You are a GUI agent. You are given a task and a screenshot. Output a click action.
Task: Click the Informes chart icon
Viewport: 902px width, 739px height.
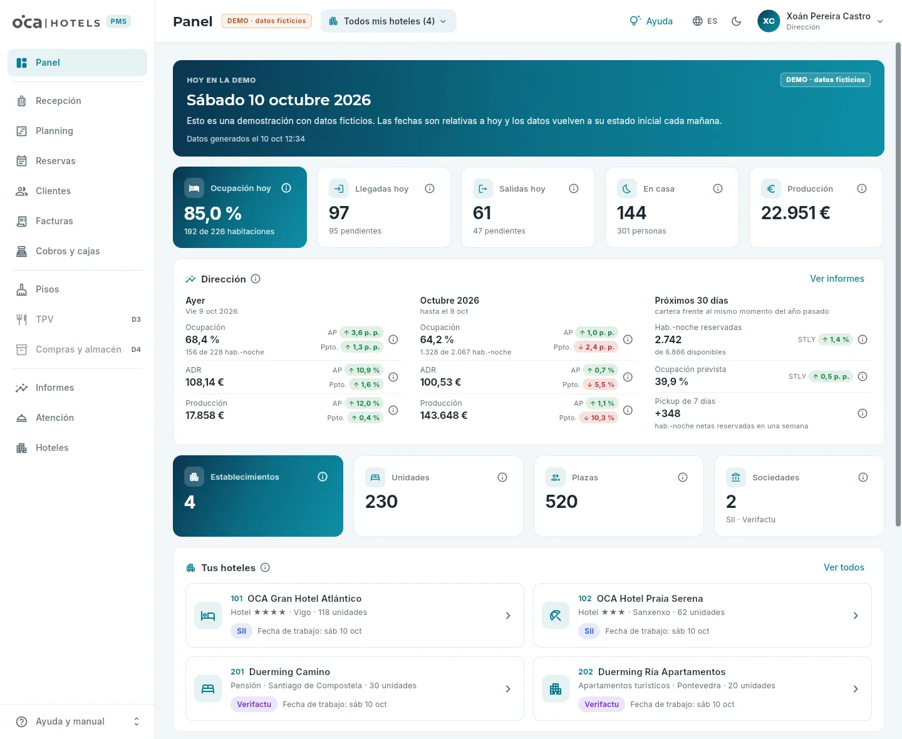click(x=22, y=388)
